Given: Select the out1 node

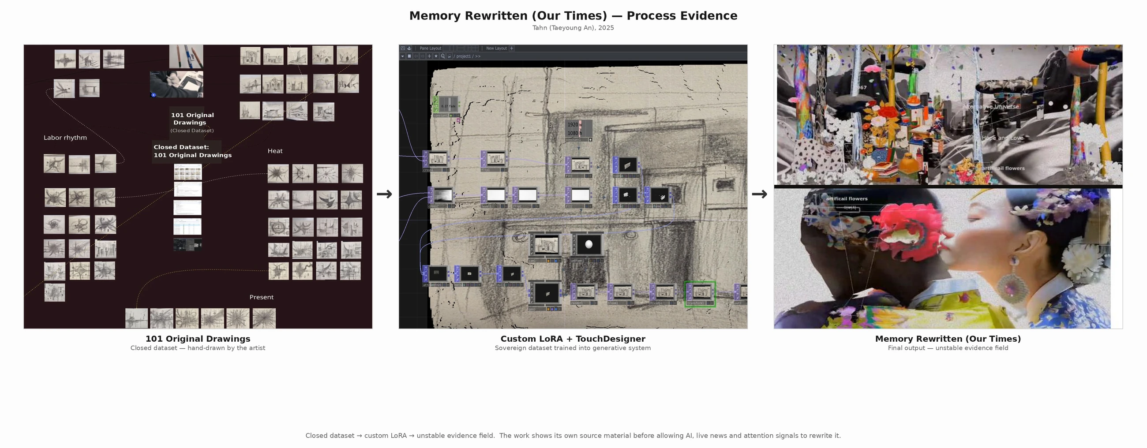Looking at the screenshot, I should (741, 294).
